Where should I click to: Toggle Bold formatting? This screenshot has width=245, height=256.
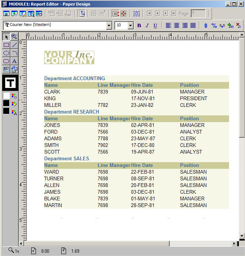point(139,26)
